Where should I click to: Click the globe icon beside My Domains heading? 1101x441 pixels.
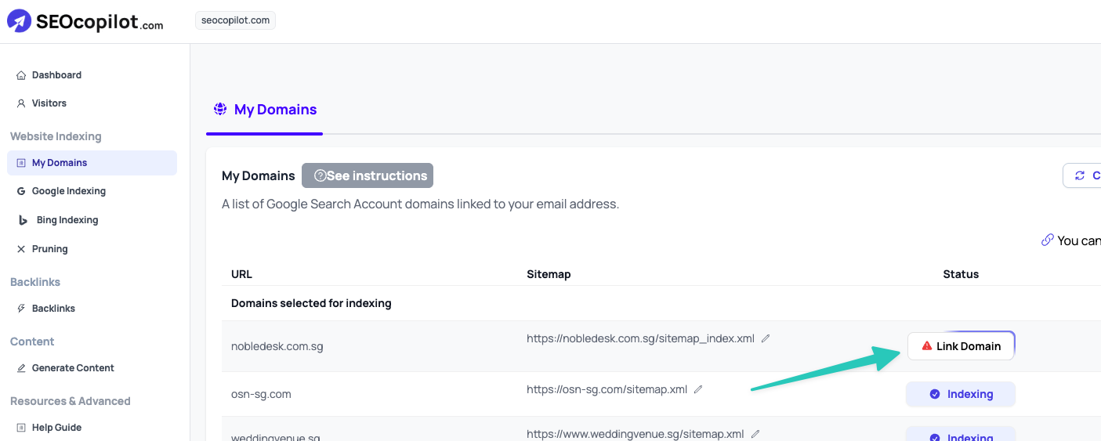[x=220, y=110]
